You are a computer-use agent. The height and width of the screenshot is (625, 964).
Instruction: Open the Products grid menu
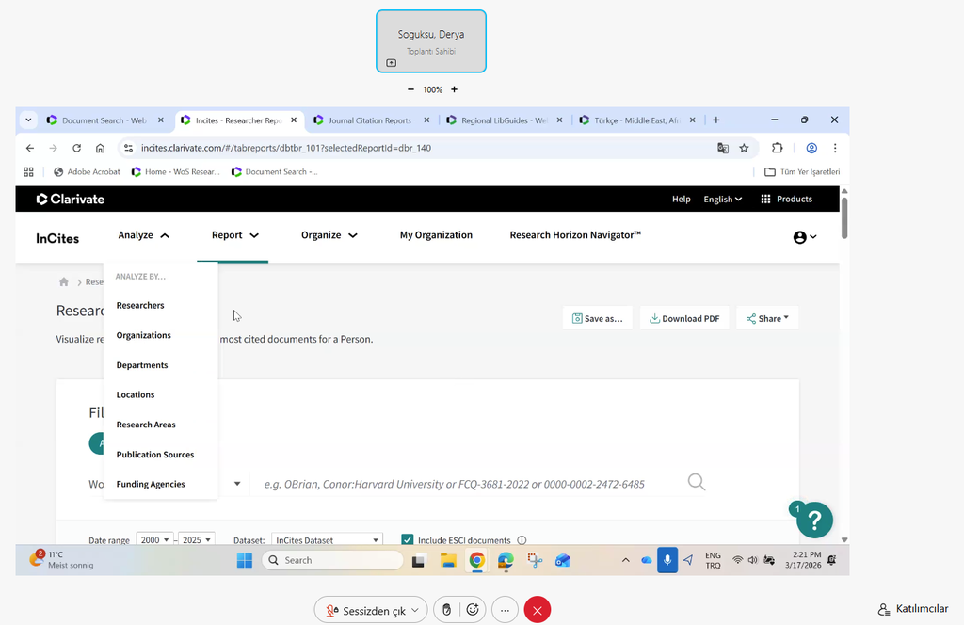[x=786, y=200]
